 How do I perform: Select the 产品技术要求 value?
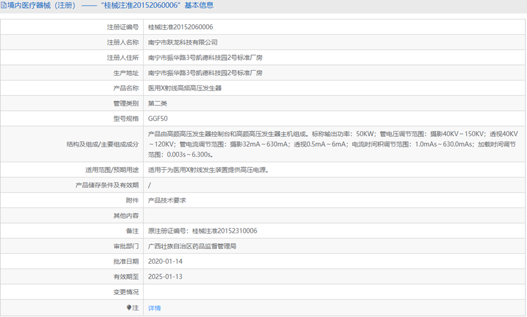[167, 201]
